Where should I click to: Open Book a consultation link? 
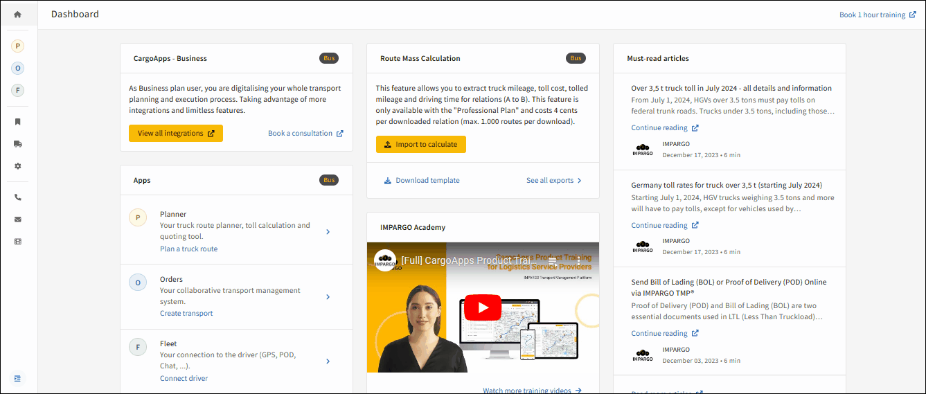(305, 134)
